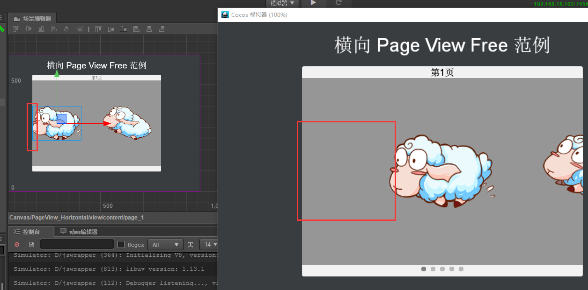Click the red X-axis gizmo arrow

coord(107,123)
